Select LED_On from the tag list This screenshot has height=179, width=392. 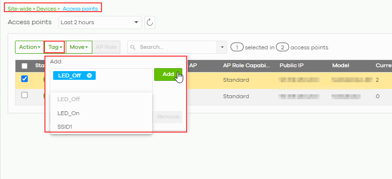69,113
